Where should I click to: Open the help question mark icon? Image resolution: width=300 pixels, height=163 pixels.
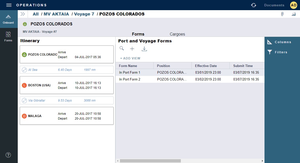point(8,155)
